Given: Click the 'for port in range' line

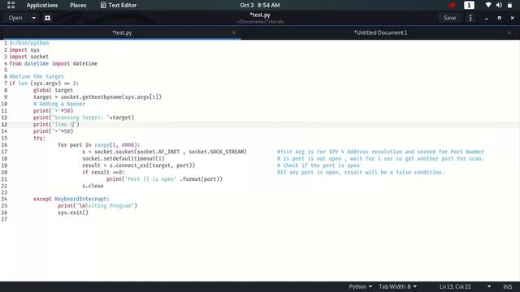Looking at the screenshot, I should (99, 145).
